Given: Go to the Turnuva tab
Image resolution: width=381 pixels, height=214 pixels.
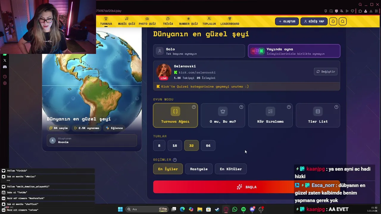Looking at the screenshot, I should [x=106, y=21].
